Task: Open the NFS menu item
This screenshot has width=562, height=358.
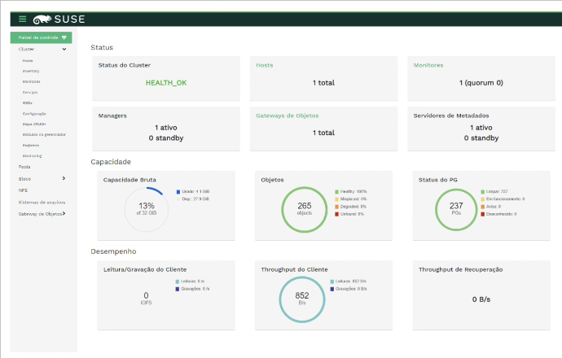Action: pos(23,190)
